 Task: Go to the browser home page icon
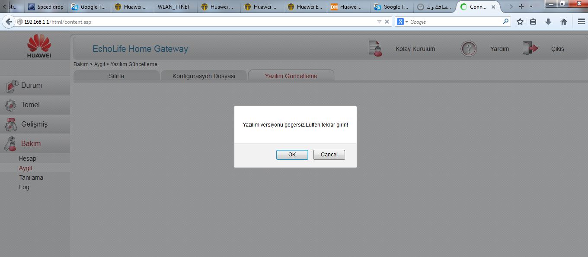(x=563, y=22)
